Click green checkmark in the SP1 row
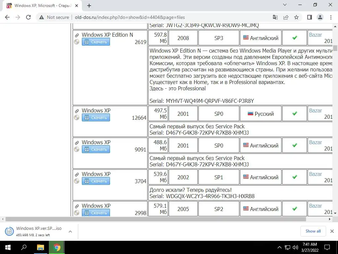 pos(294,177)
